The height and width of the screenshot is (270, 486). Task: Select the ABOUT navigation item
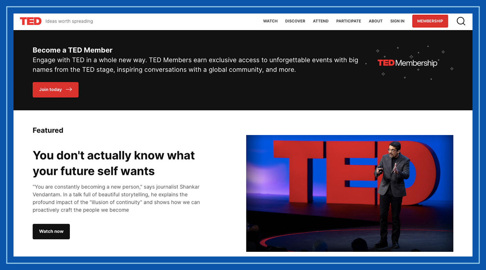(x=375, y=21)
